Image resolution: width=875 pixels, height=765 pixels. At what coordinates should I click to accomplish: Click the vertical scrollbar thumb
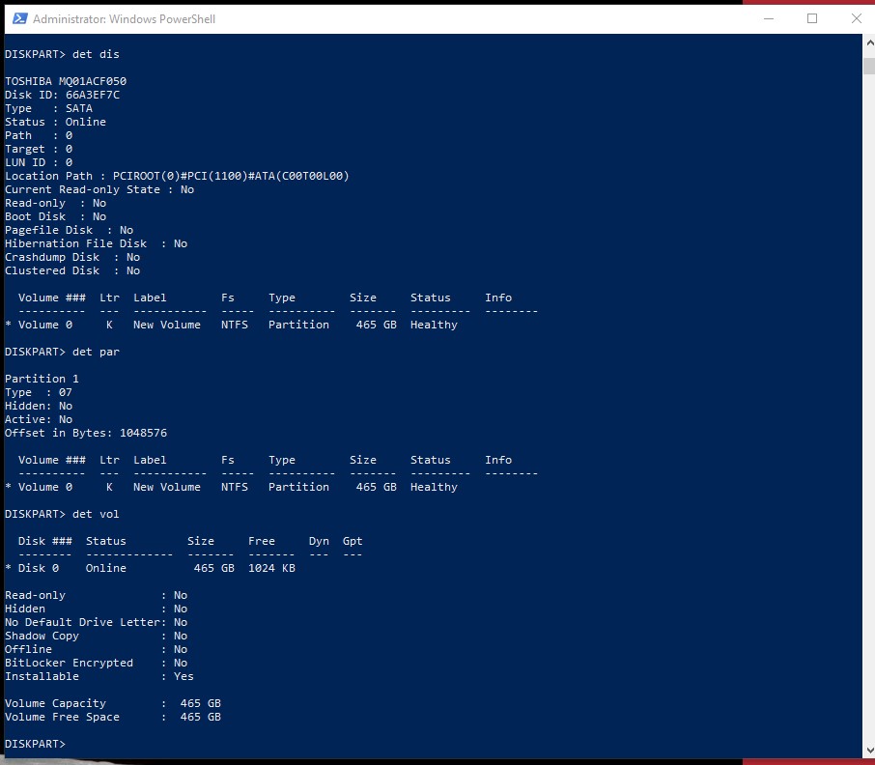coord(868,65)
